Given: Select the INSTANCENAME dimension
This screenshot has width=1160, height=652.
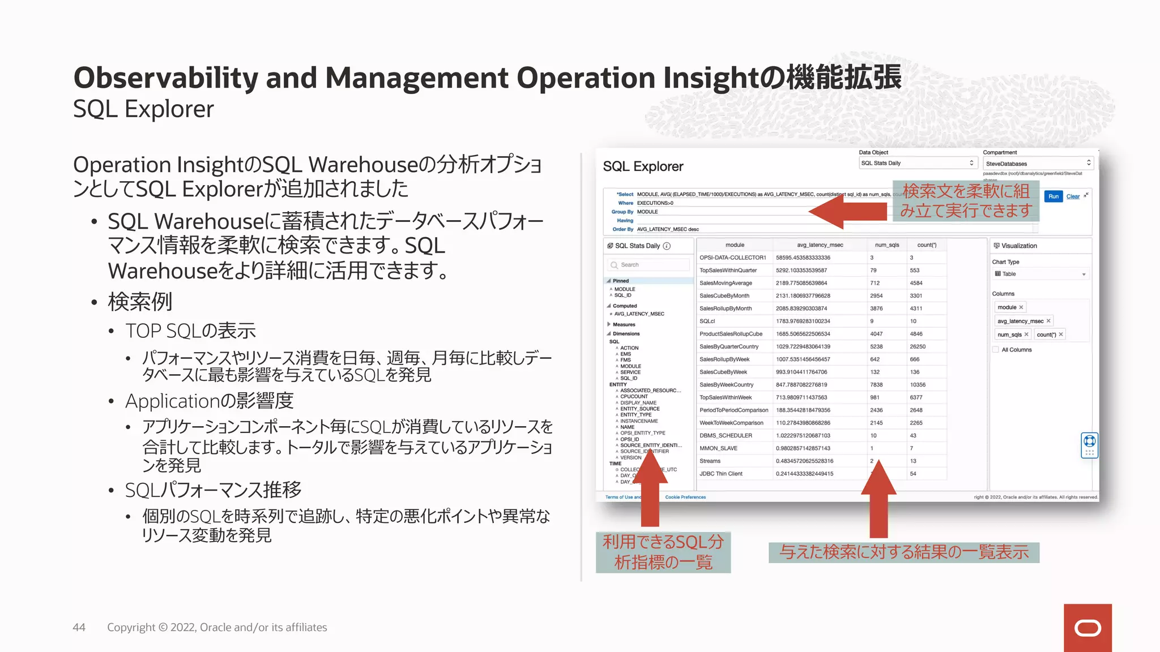Looking at the screenshot, I should coord(639,421).
